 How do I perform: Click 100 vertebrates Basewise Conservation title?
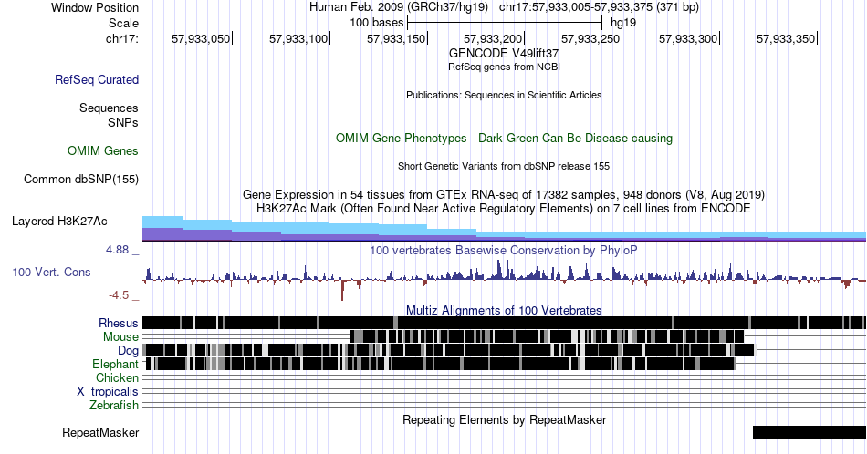[504, 250]
